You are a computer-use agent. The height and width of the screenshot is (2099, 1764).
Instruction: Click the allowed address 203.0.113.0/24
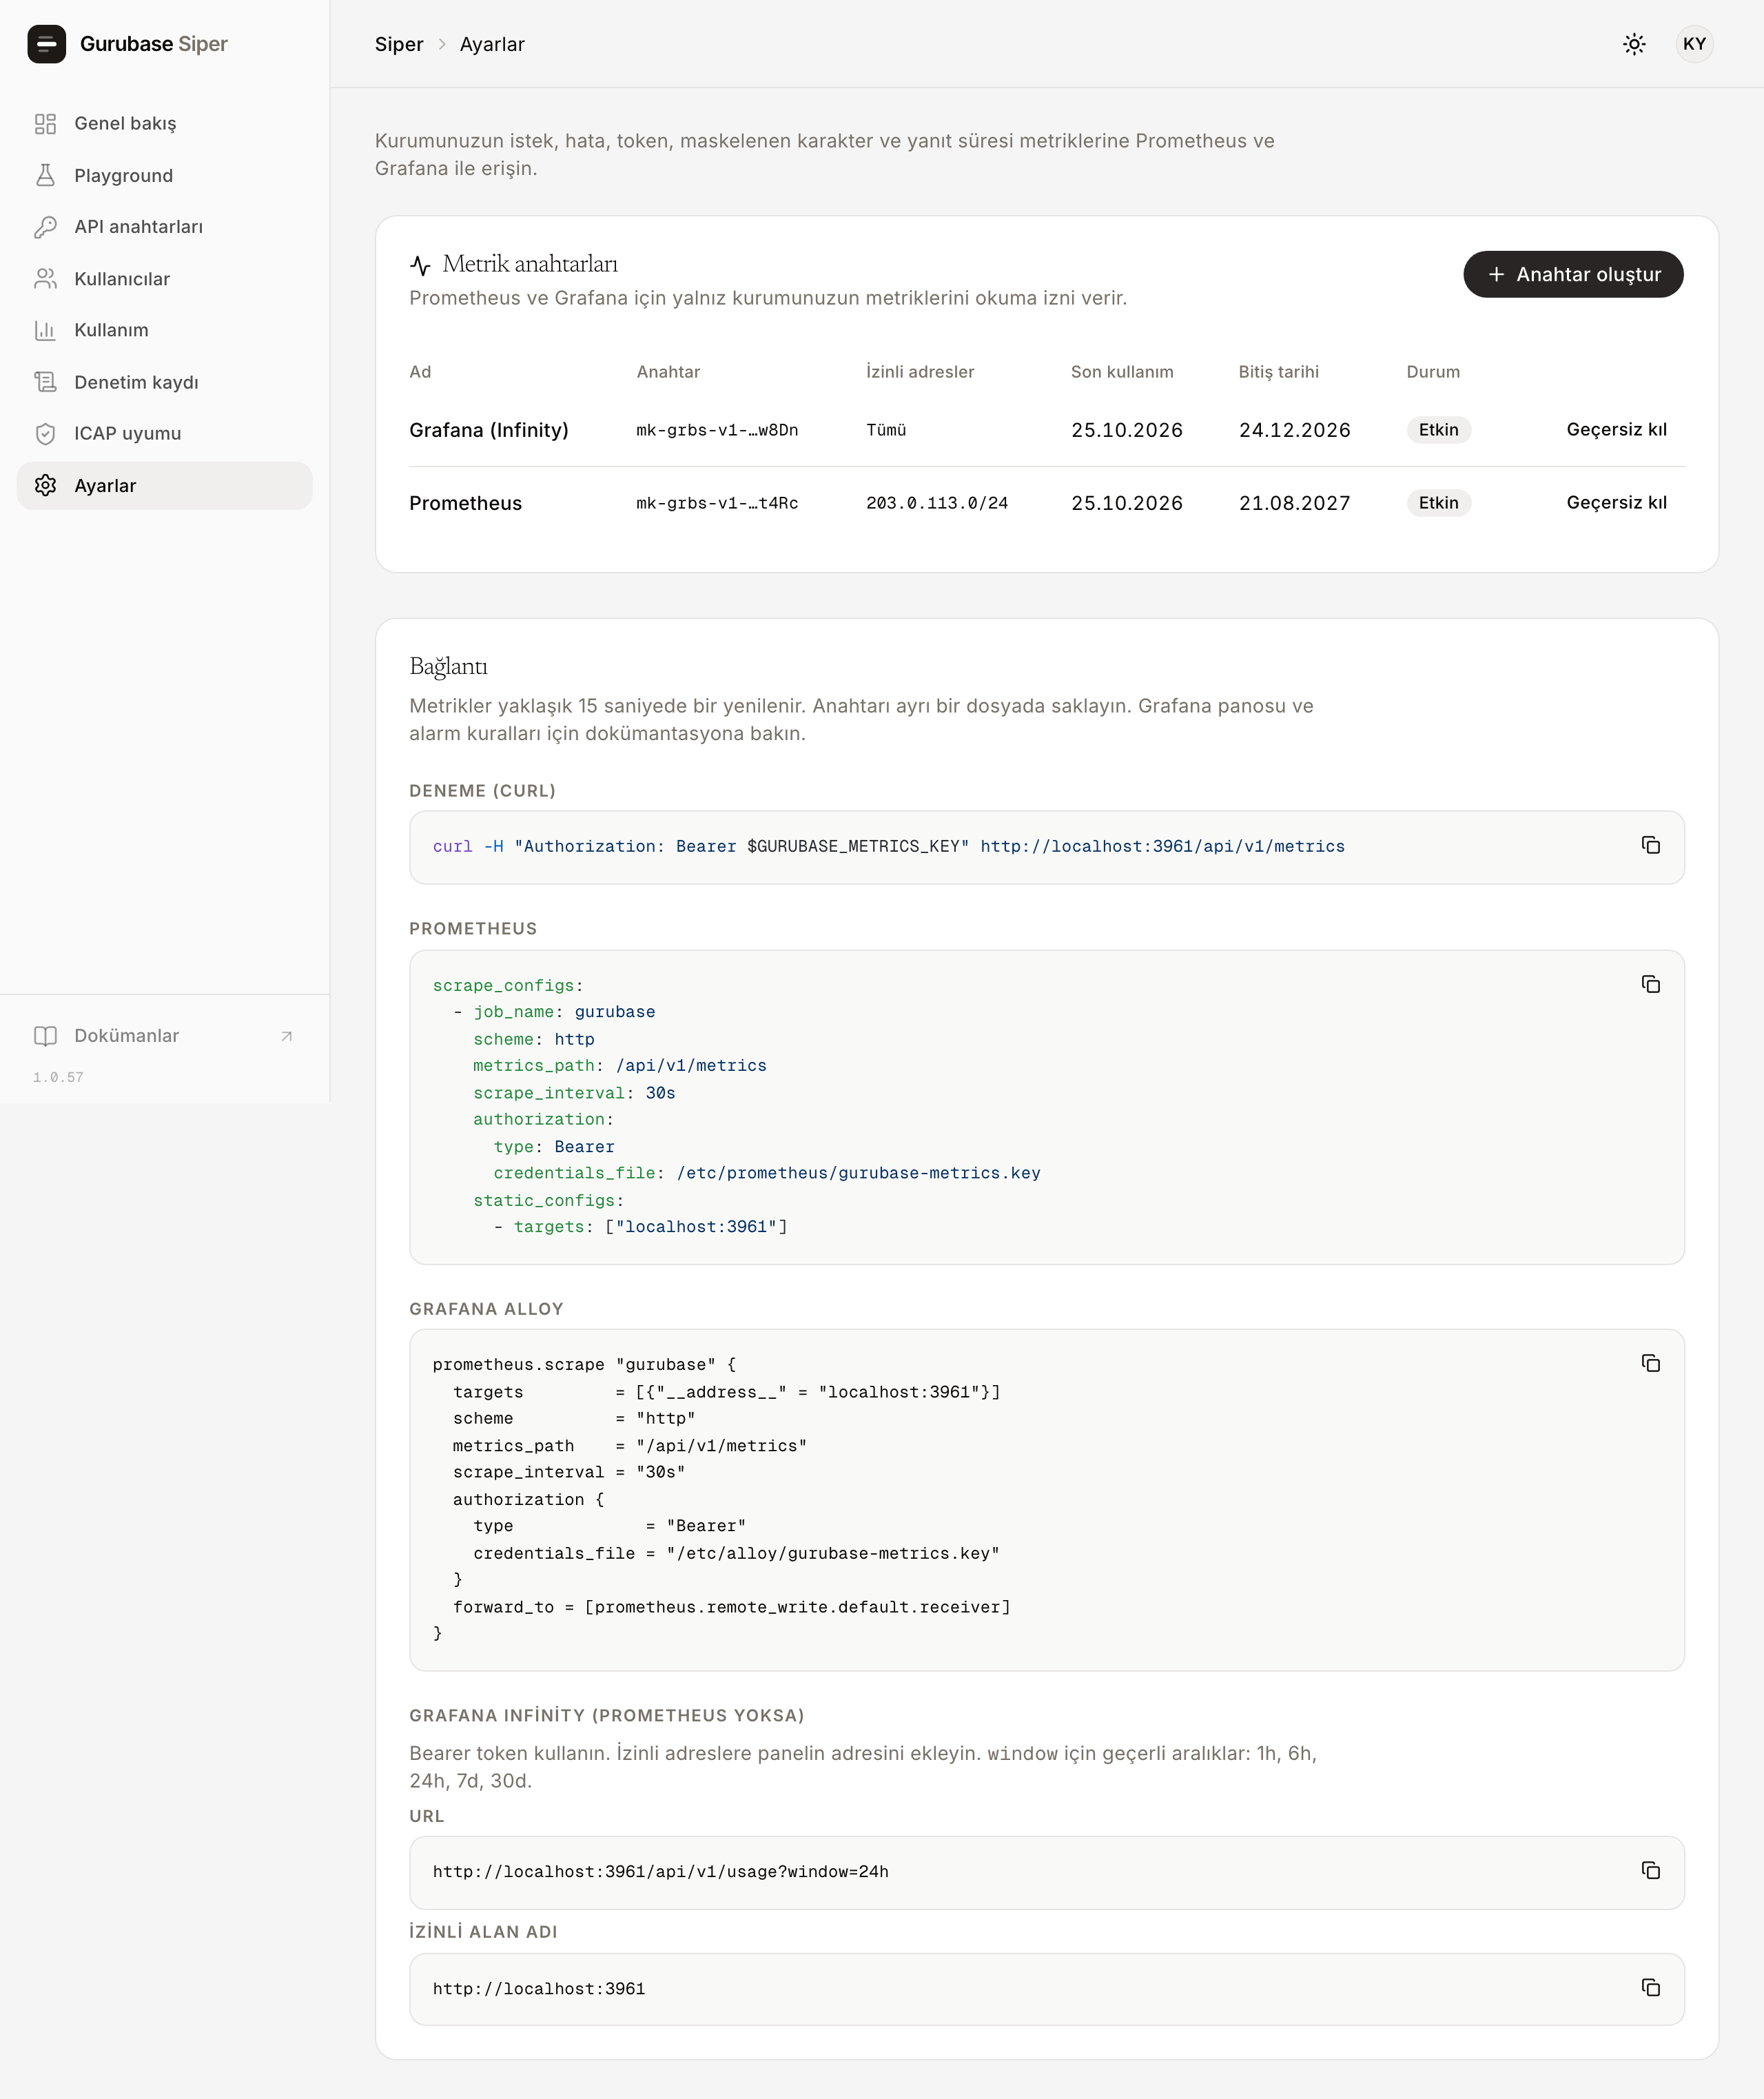[x=937, y=503]
